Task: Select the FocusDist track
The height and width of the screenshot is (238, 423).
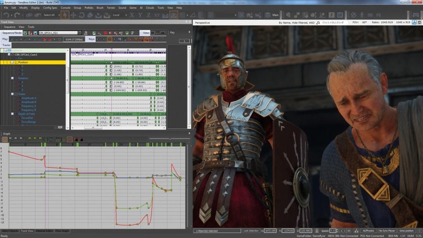Action: pos(27,118)
